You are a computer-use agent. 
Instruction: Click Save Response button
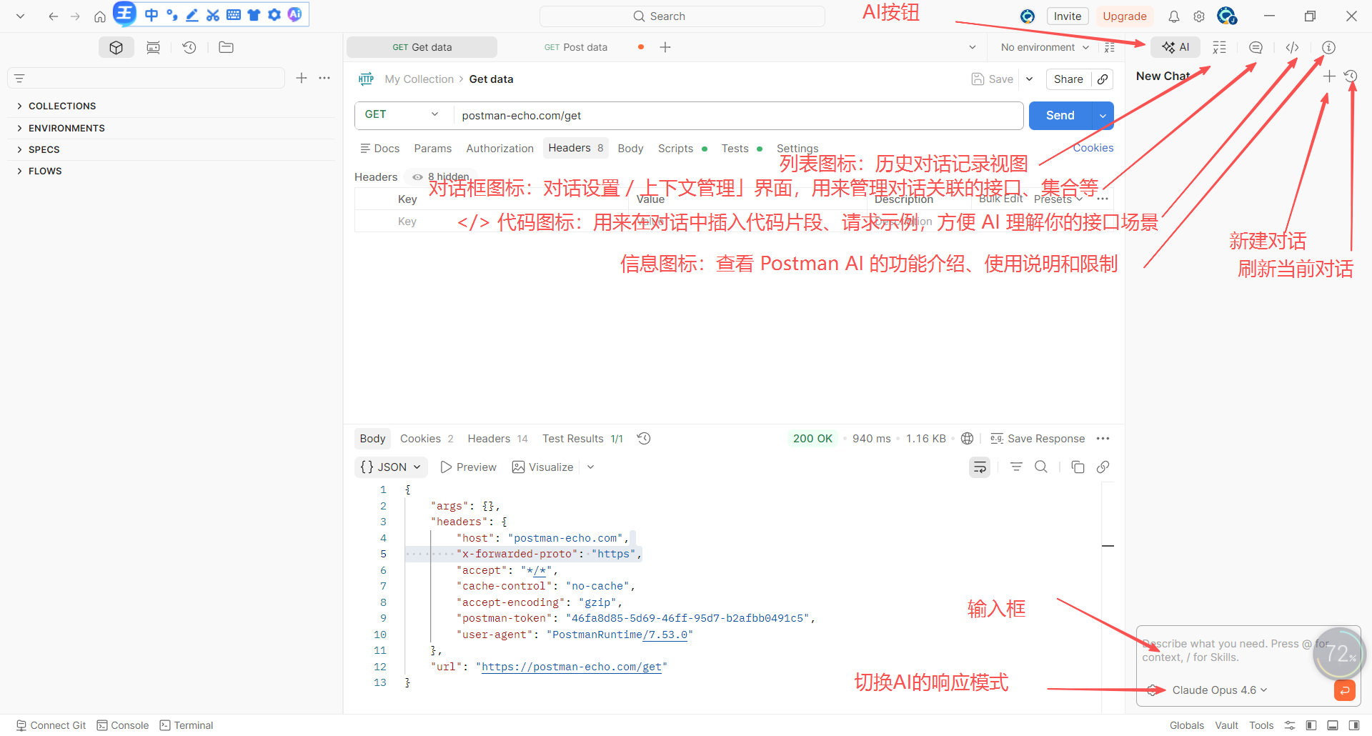coord(1038,439)
